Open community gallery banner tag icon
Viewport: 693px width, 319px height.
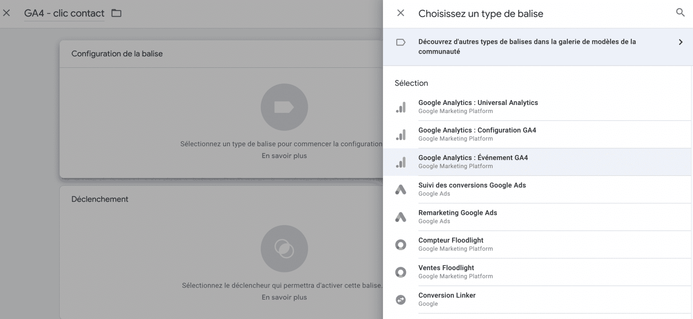[401, 43]
